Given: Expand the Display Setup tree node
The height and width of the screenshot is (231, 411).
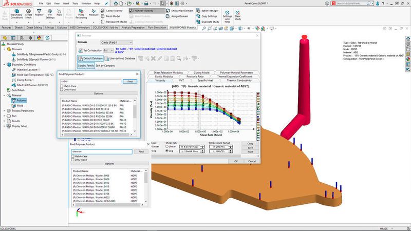Looking at the screenshot, I should point(4,126).
